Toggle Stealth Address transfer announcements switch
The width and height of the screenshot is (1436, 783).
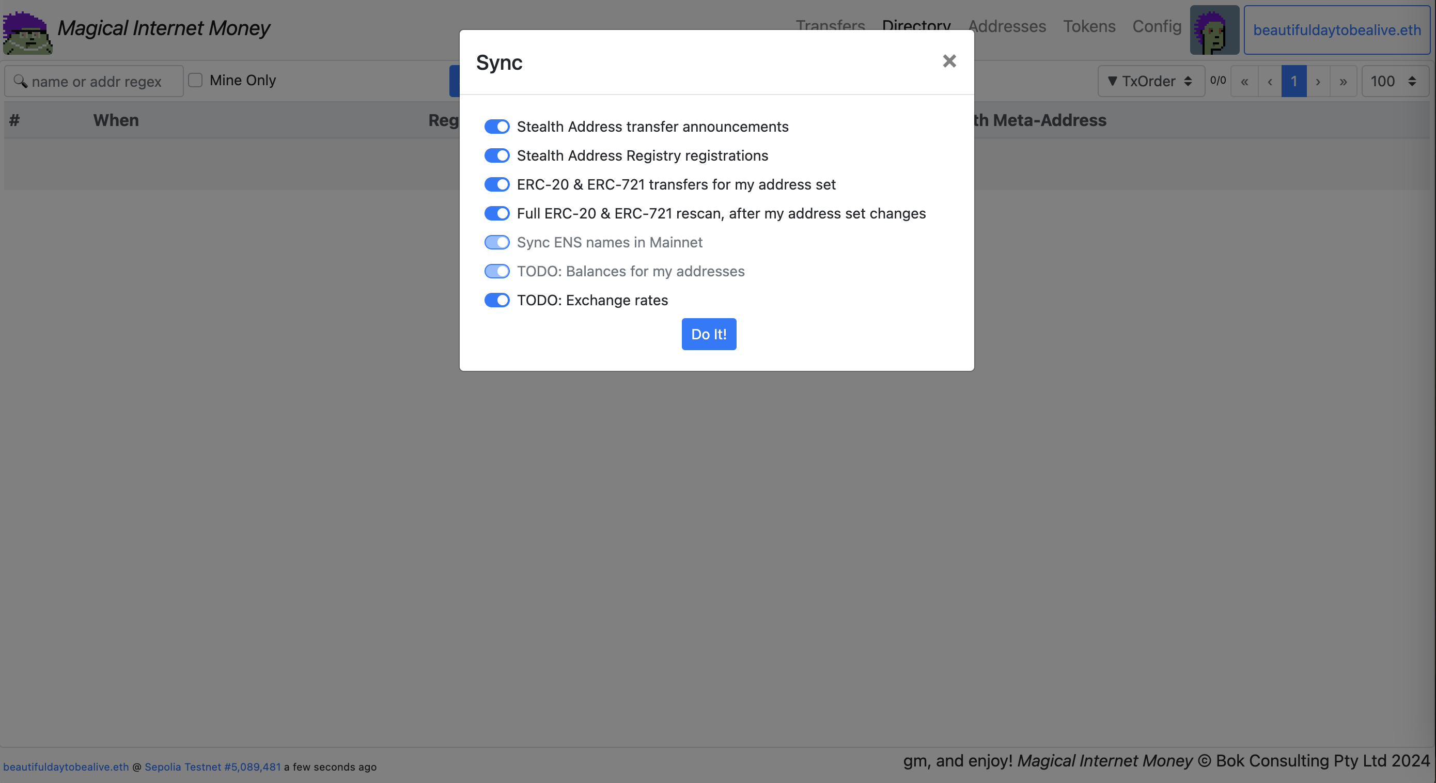tap(497, 127)
